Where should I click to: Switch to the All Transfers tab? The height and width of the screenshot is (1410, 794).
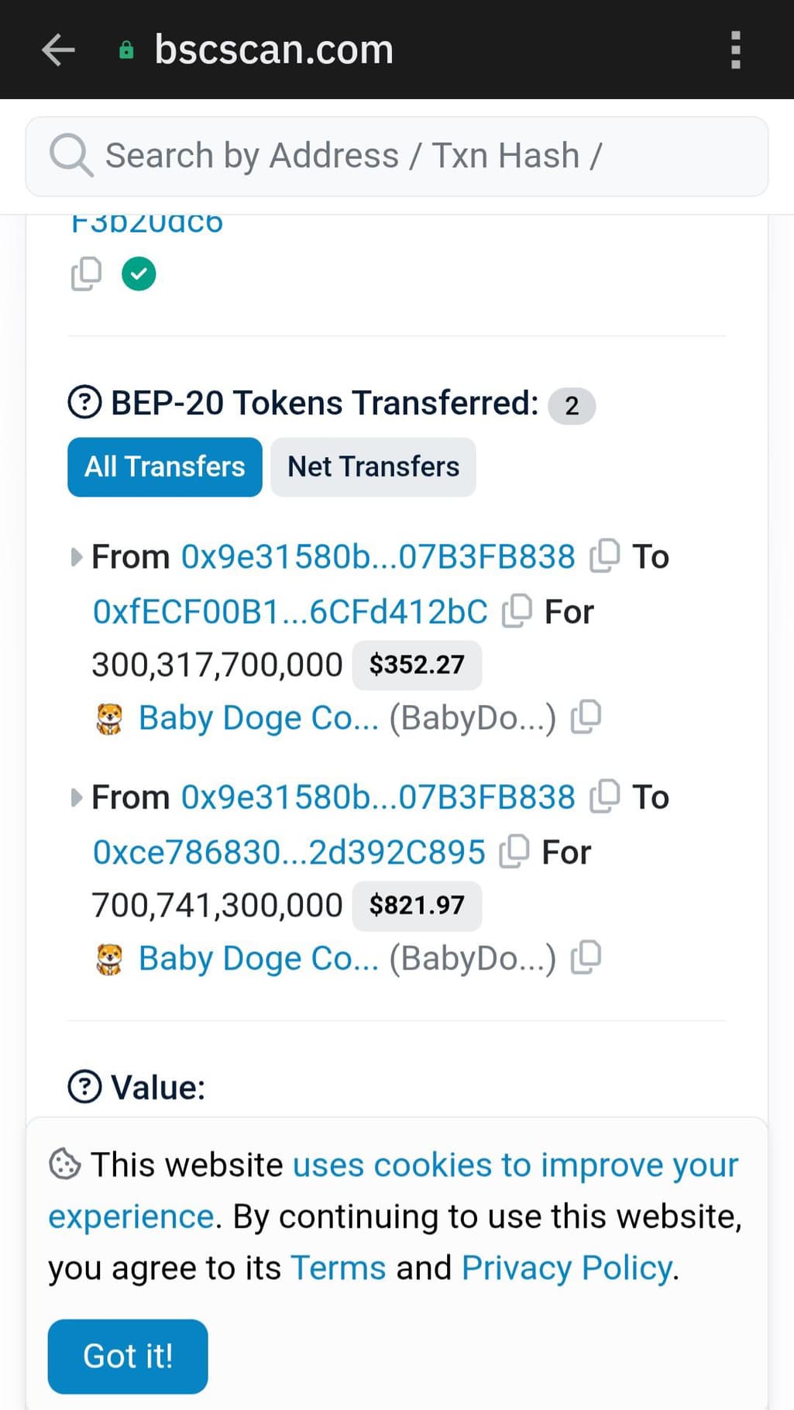(165, 467)
